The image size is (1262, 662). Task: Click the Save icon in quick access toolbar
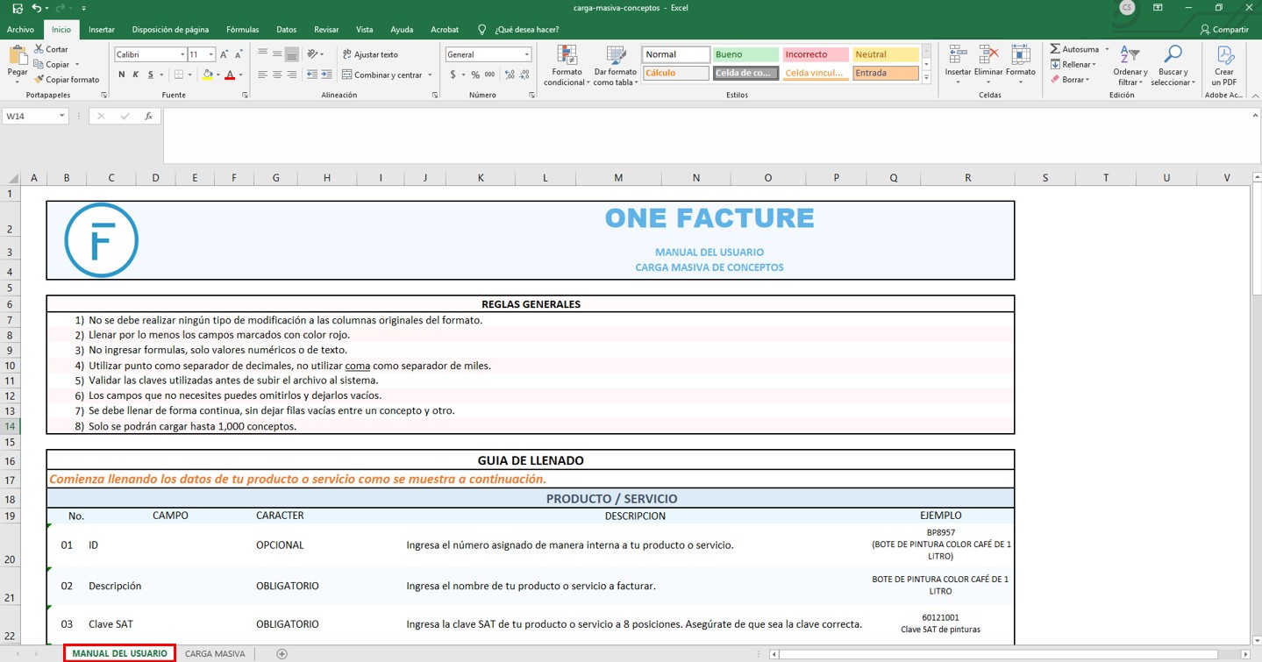point(18,8)
